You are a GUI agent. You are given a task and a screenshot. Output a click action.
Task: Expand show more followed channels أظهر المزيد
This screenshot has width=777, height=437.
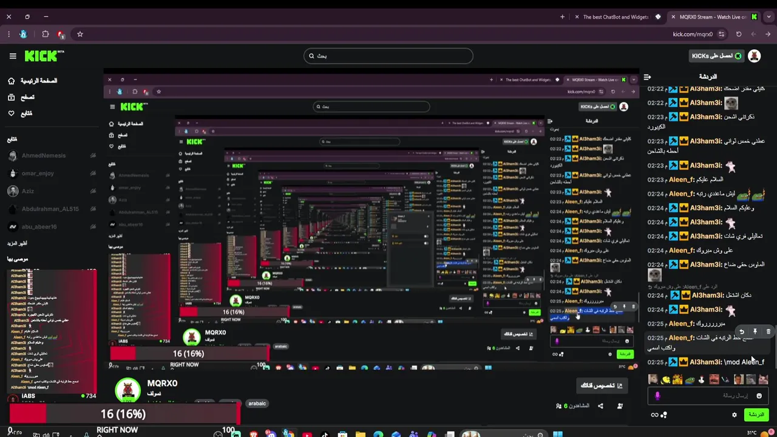coord(17,243)
